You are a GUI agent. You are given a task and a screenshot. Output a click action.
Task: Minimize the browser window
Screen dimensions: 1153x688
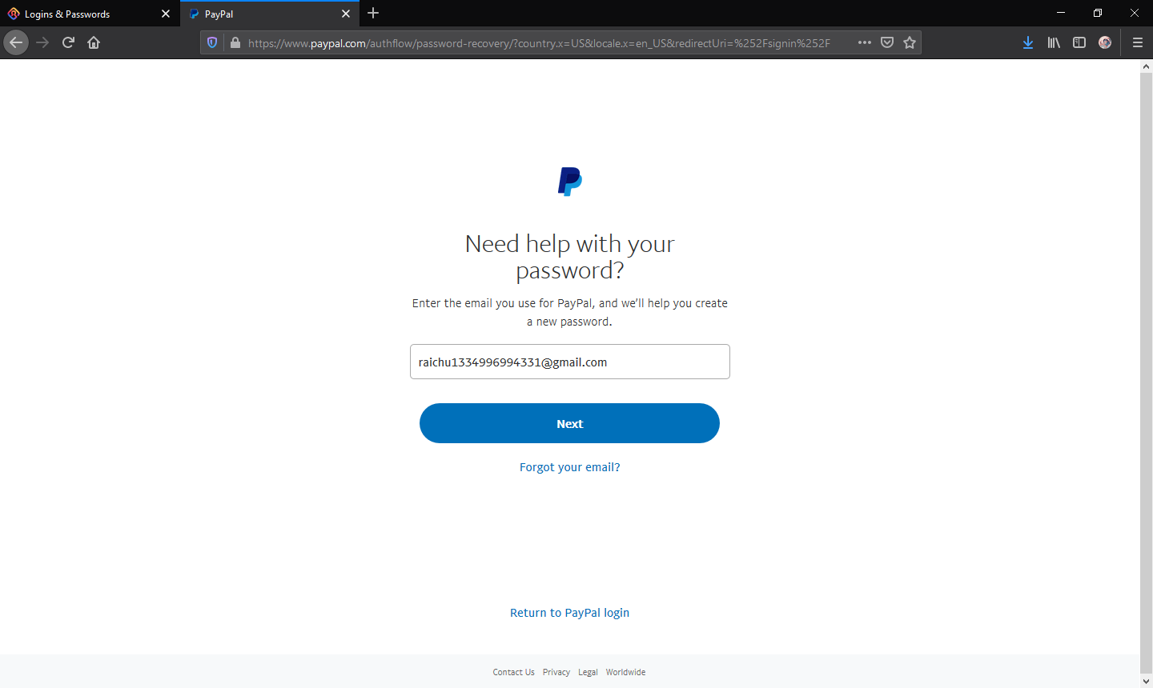tap(1061, 13)
